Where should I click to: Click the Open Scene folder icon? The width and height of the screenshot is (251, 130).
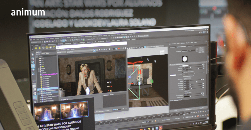pos(47,42)
